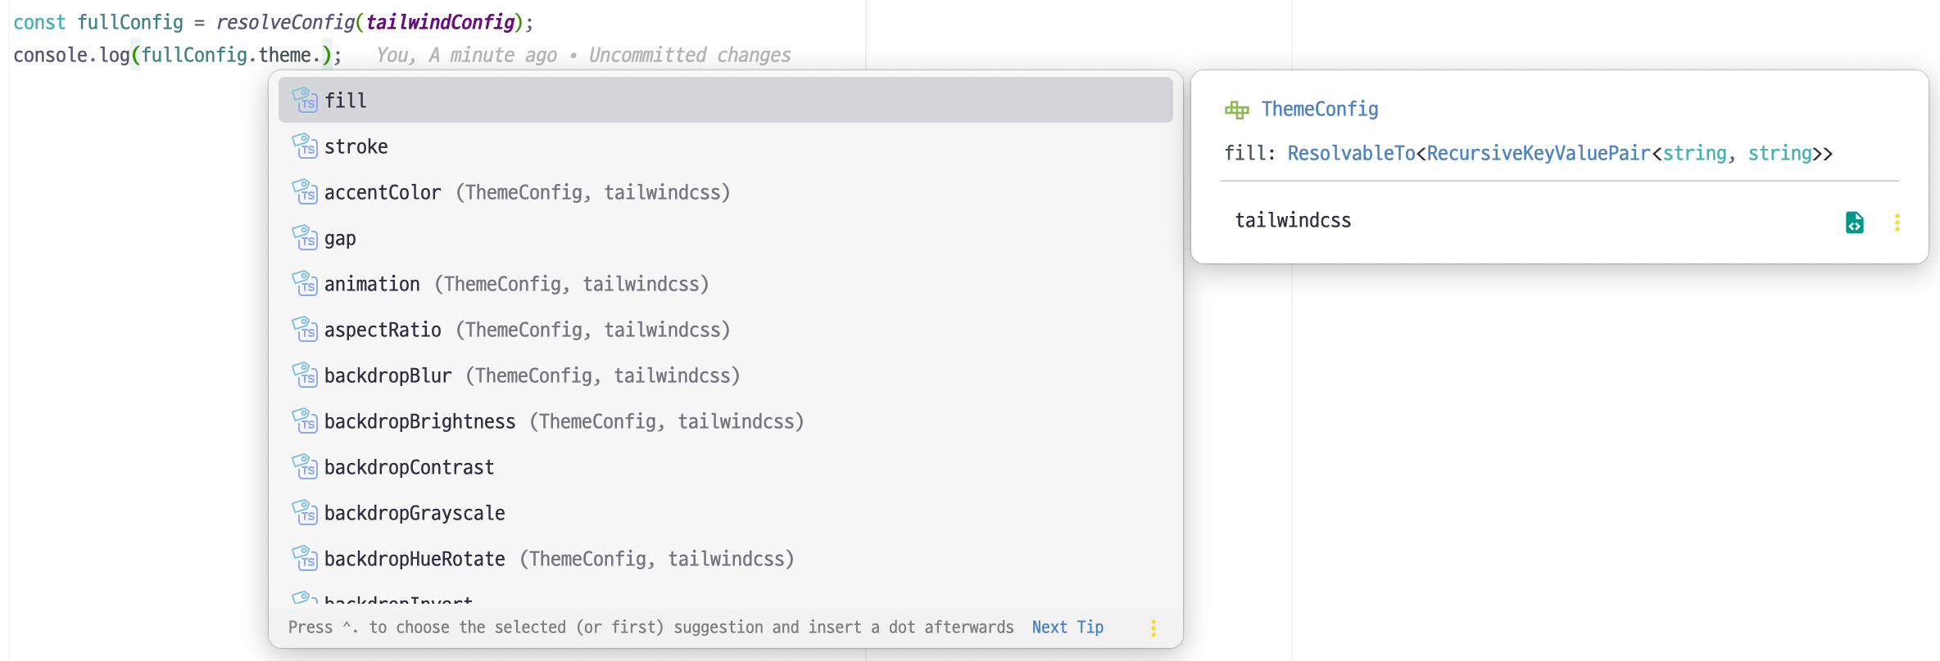This screenshot has height=661, width=1940.
Task: Click the Uncommitted changes blame annotation
Action: (689, 55)
